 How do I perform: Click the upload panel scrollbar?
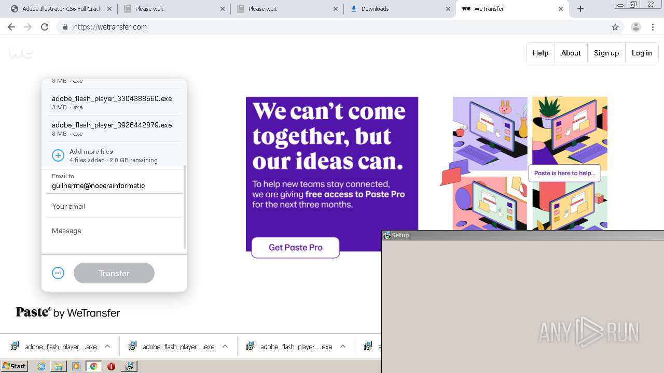[185, 207]
